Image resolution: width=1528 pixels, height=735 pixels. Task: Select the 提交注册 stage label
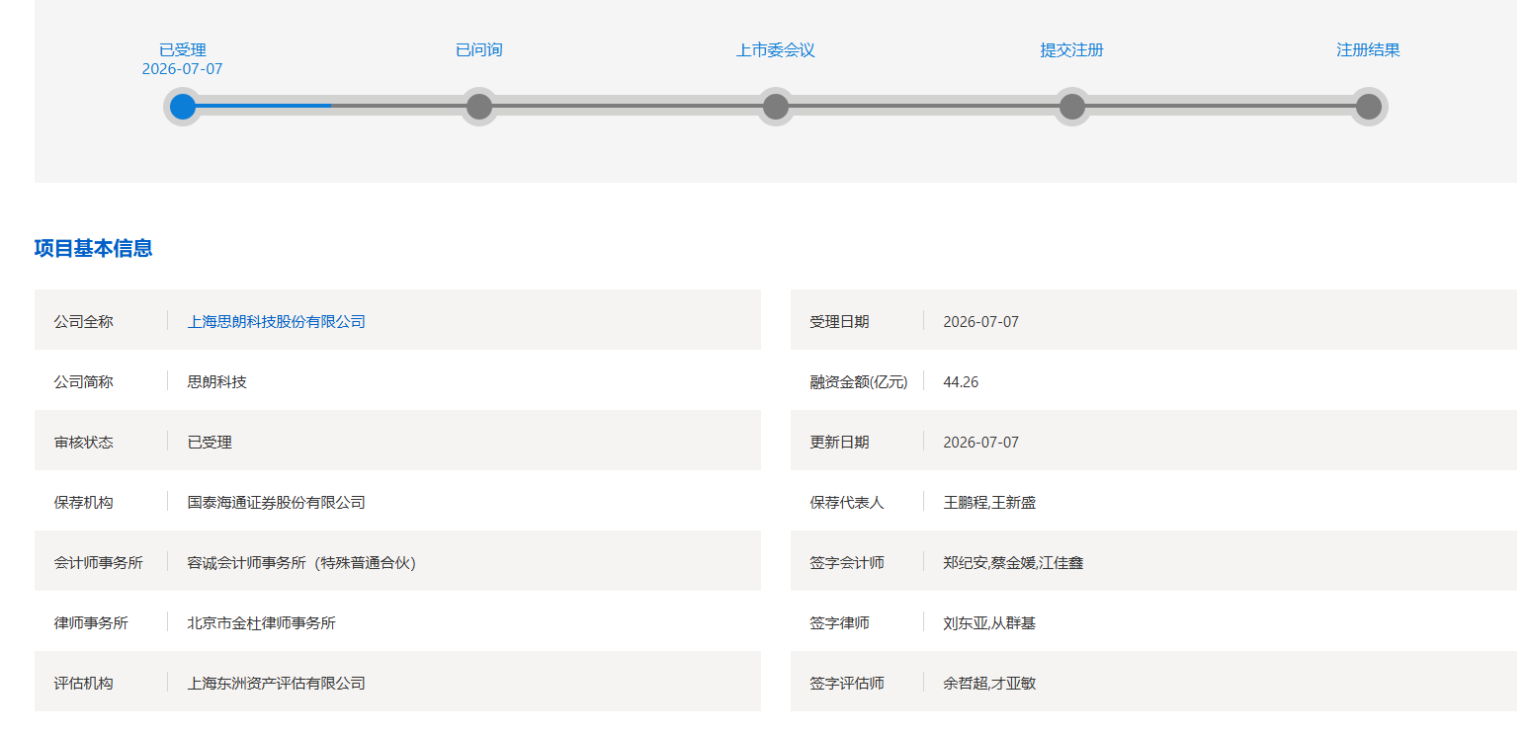pyautogui.click(x=1072, y=50)
